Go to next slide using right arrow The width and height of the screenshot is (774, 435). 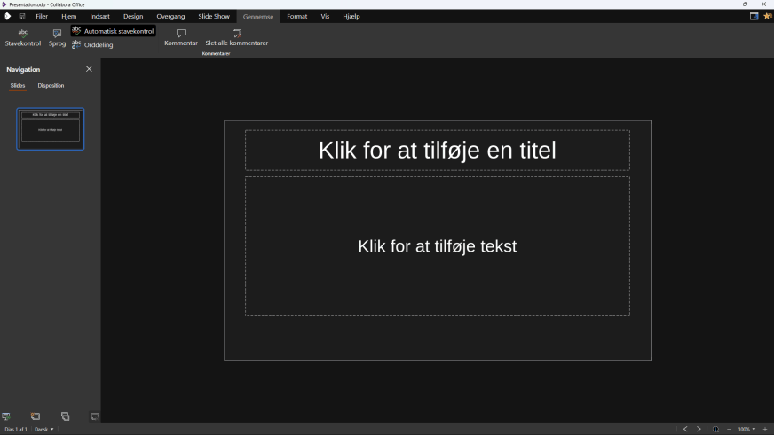pos(699,429)
